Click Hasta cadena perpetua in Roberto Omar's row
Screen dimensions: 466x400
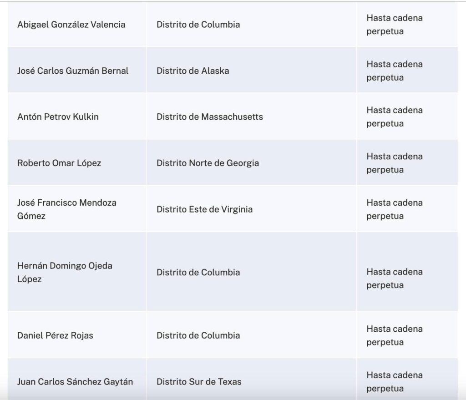[x=395, y=163]
